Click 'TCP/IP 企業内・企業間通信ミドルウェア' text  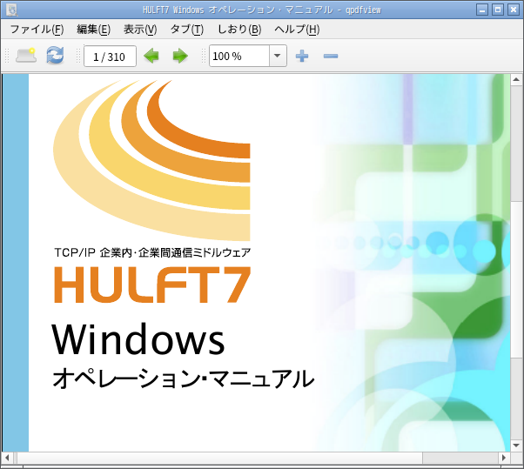(x=152, y=252)
